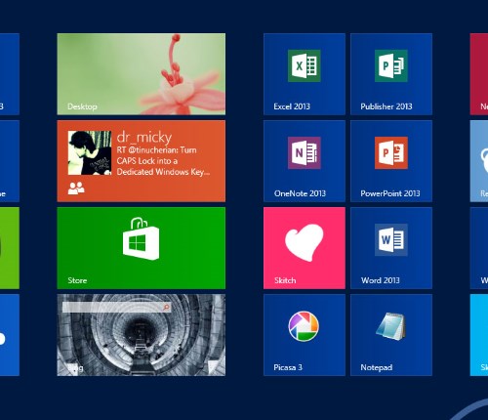This screenshot has height=420, width=488.
Task: Open the Excel 2013 tile
Action: 305,74
